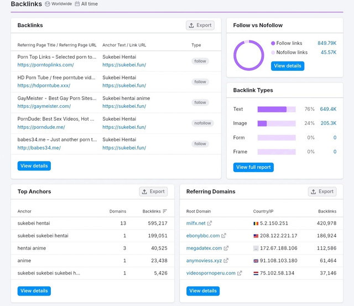Open videospornoperu.com external link icon

pyautogui.click(x=240, y=273)
